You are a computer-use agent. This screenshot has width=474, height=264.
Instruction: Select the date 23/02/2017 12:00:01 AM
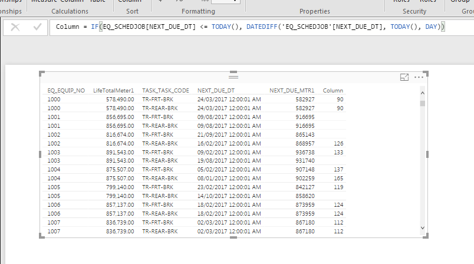coord(229,187)
